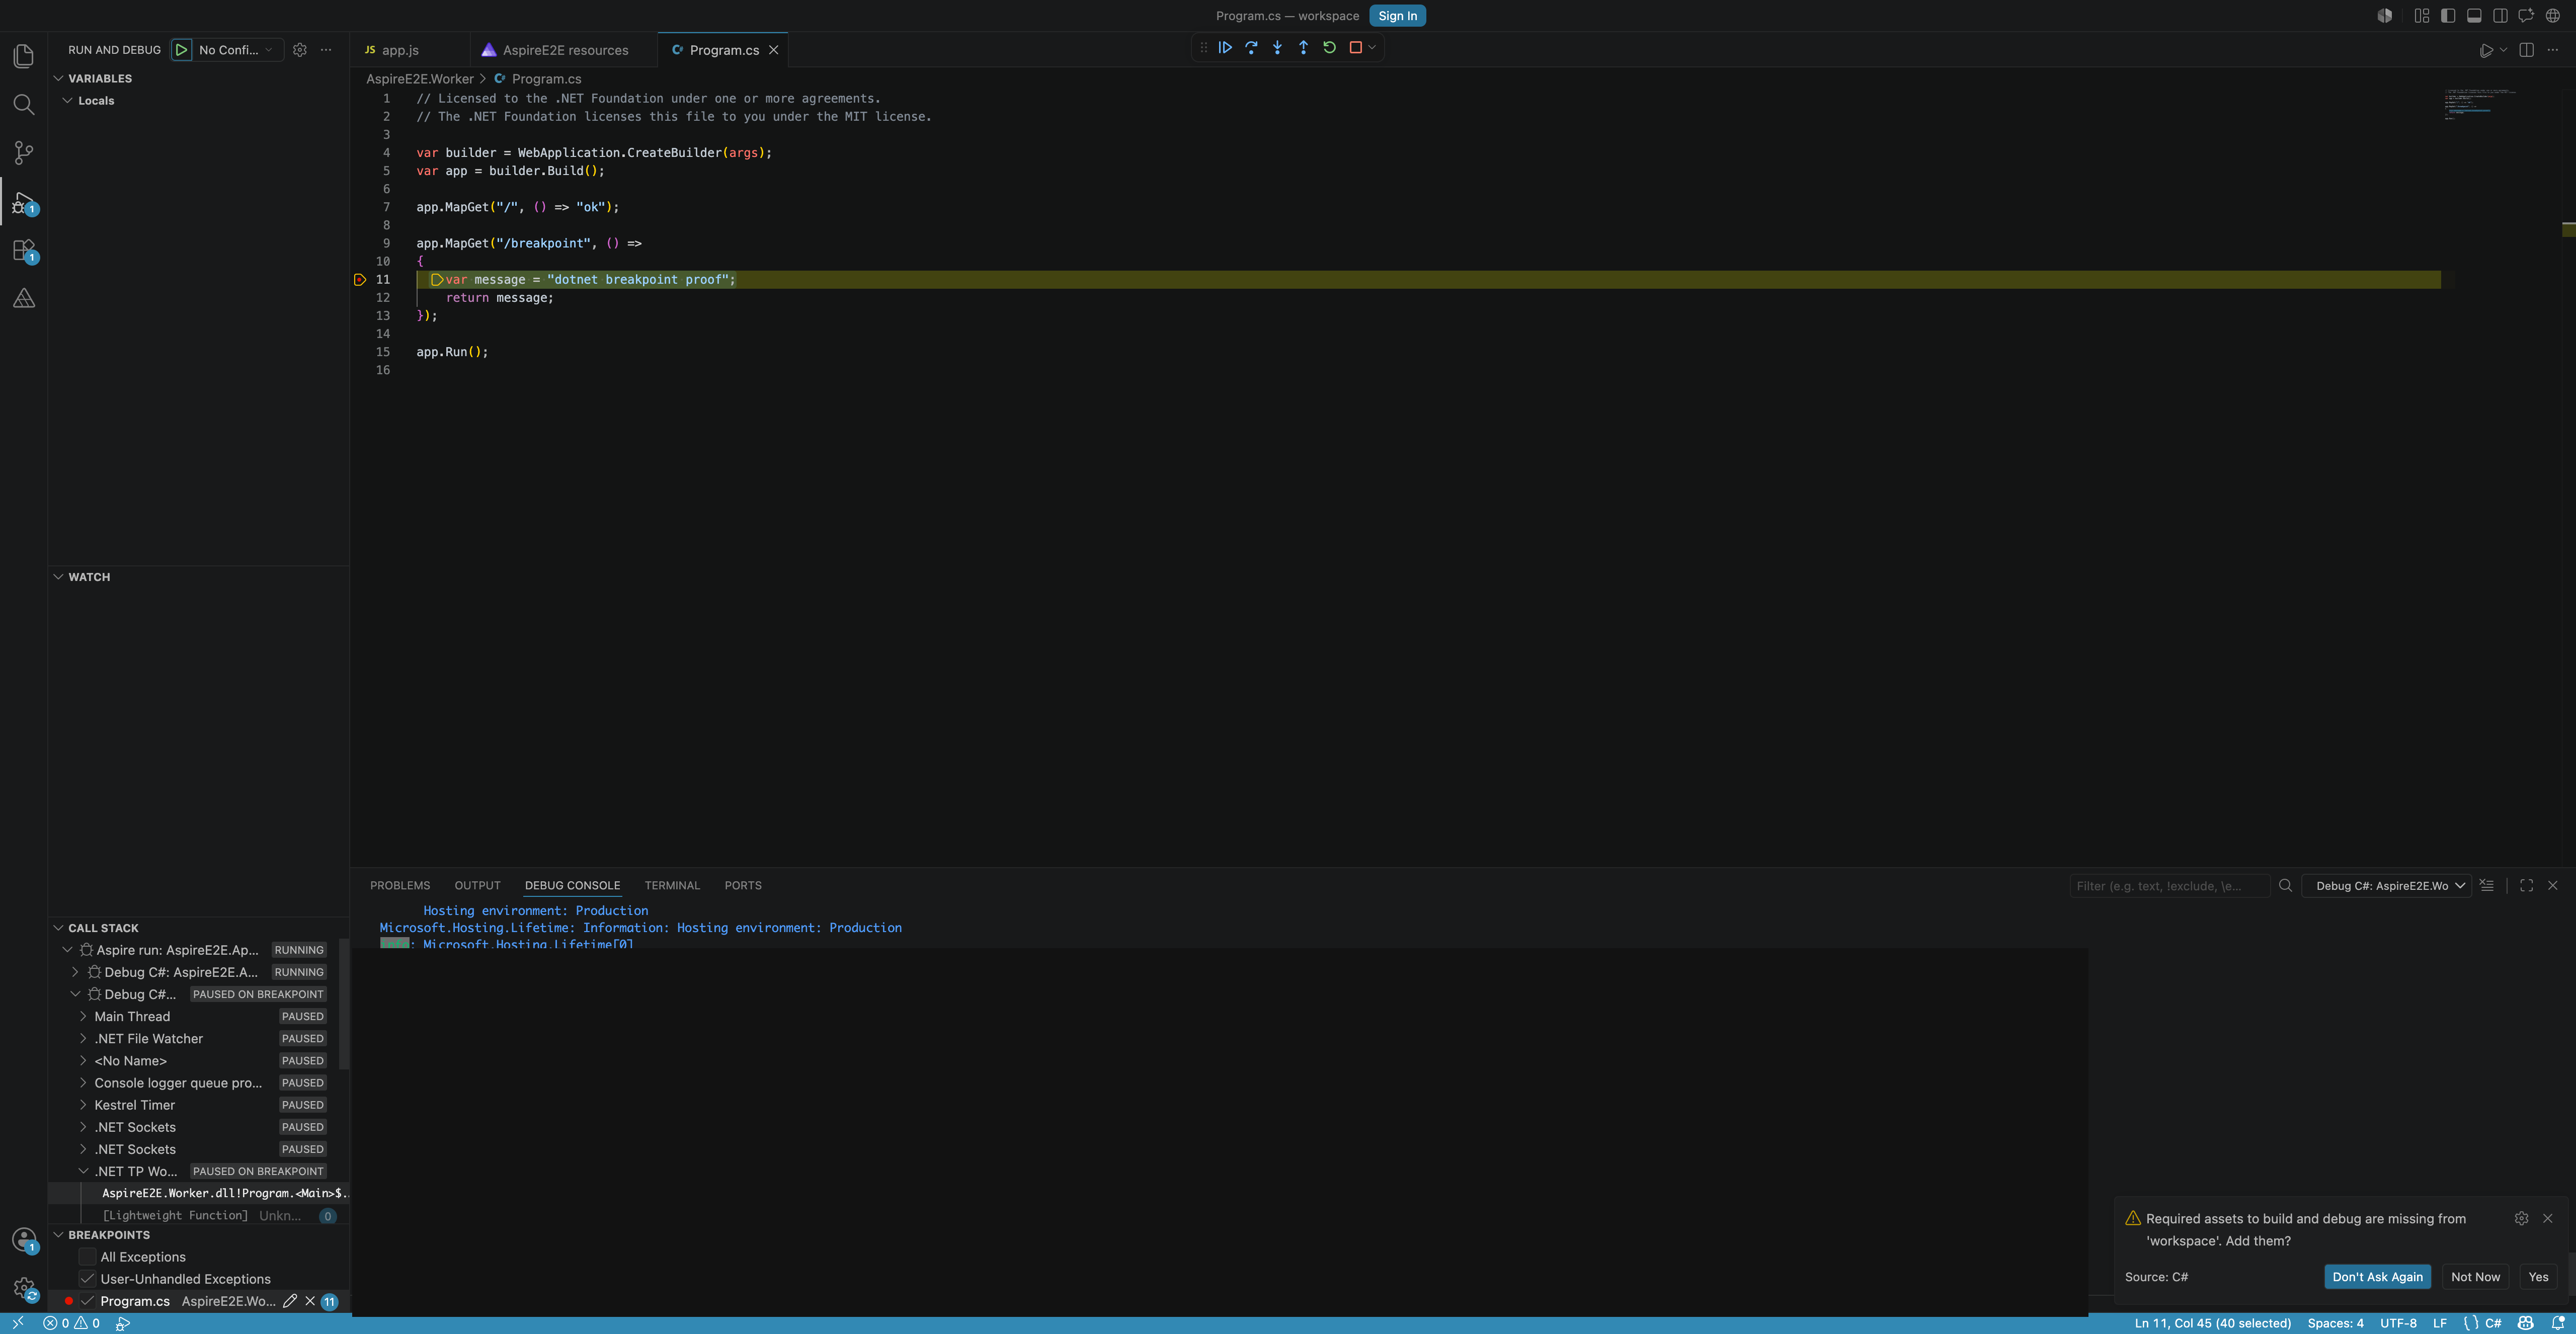This screenshot has height=1334, width=2576.
Task: Clear the debug console
Action: (2486, 886)
